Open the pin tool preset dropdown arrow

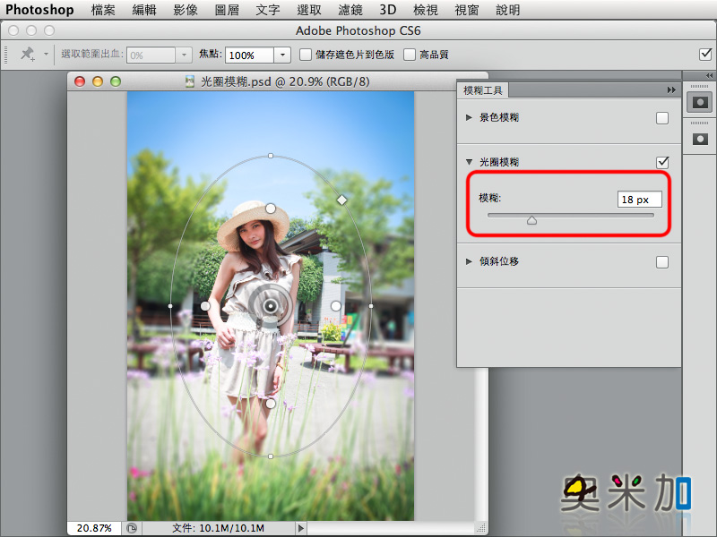point(47,55)
